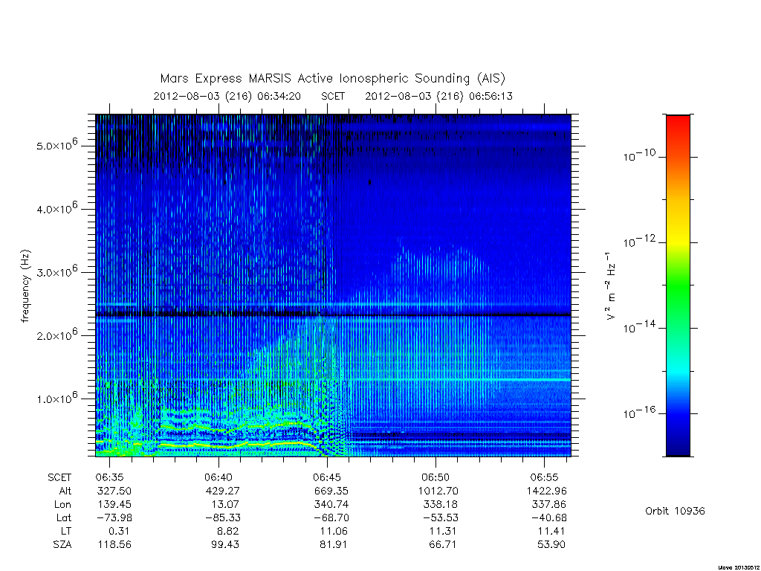Click the plot title 'Mars Express MARSIS Active Ionospheric Sounding (AIS)'
761x571 pixels.
[333, 78]
